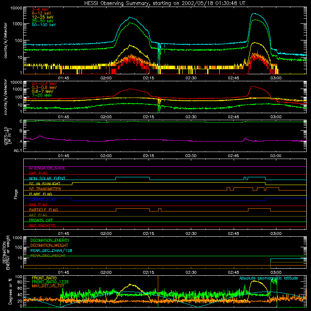Select the GAP_FLAG label
311x311 pixels.
point(38,173)
